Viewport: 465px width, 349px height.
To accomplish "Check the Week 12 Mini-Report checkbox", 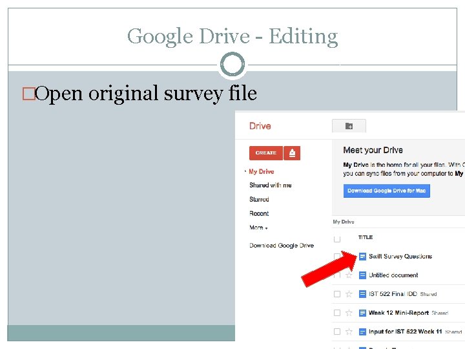I will point(337,313).
